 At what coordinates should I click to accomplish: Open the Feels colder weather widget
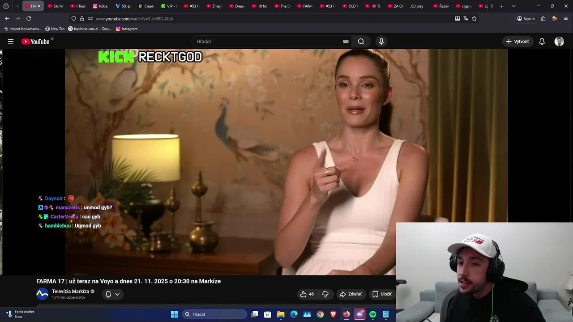20,314
